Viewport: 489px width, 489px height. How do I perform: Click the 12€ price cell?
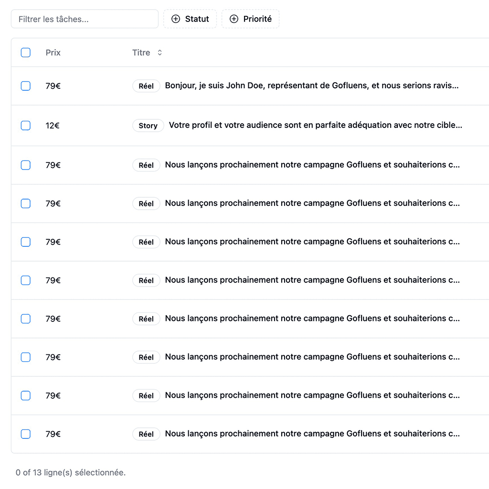click(x=53, y=126)
